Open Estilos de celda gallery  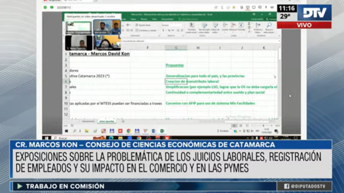click(215, 25)
